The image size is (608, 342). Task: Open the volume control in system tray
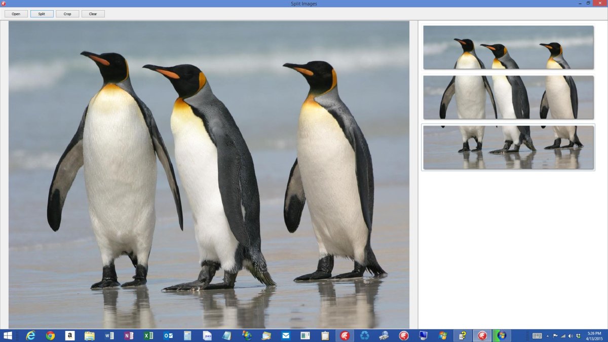[x=571, y=336]
